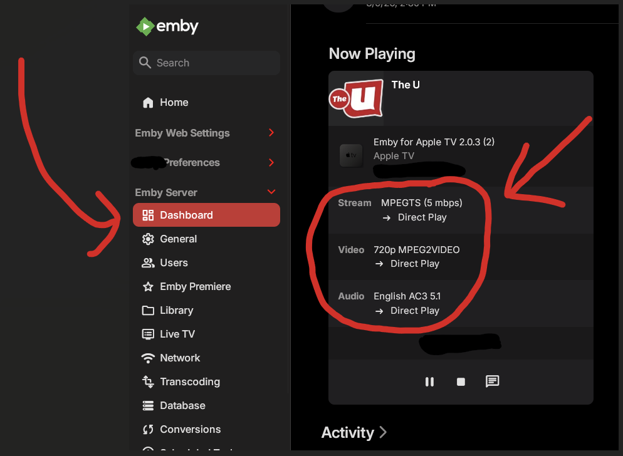Click the General gear icon
The width and height of the screenshot is (623, 456).
[x=148, y=239]
